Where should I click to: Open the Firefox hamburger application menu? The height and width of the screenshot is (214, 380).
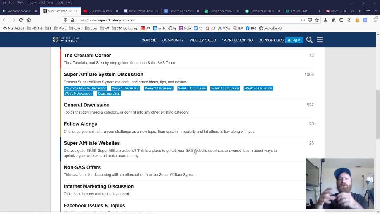click(375, 20)
